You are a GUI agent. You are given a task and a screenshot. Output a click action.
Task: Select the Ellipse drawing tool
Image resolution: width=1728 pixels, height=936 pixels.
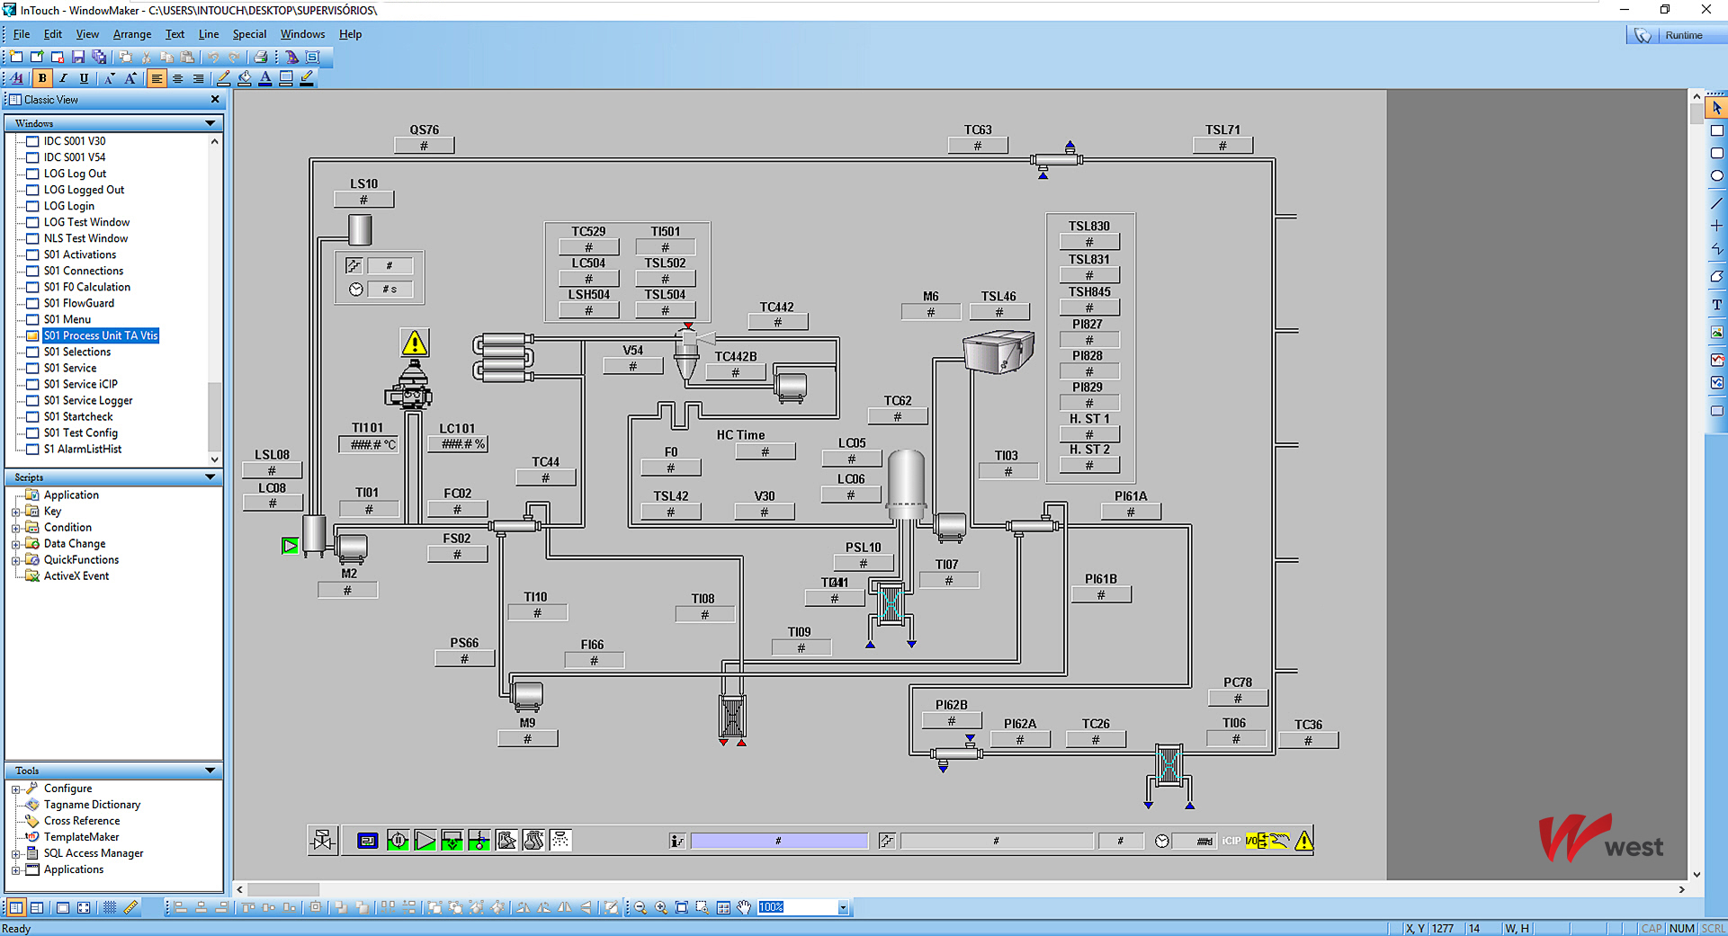tap(1716, 176)
